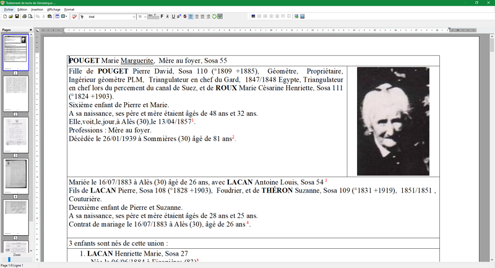Click right indent marker on ruler
The image size is (495, 268).
coord(449,30)
